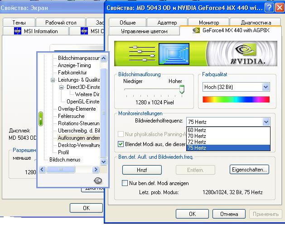The width and height of the screenshot is (285, 225).
Task: Switch to the Монитор tab
Action: [209, 23]
